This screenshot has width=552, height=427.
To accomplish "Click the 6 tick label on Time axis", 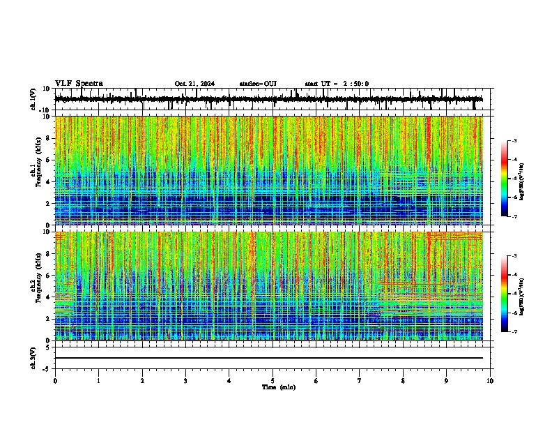I will tap(316, 381).
